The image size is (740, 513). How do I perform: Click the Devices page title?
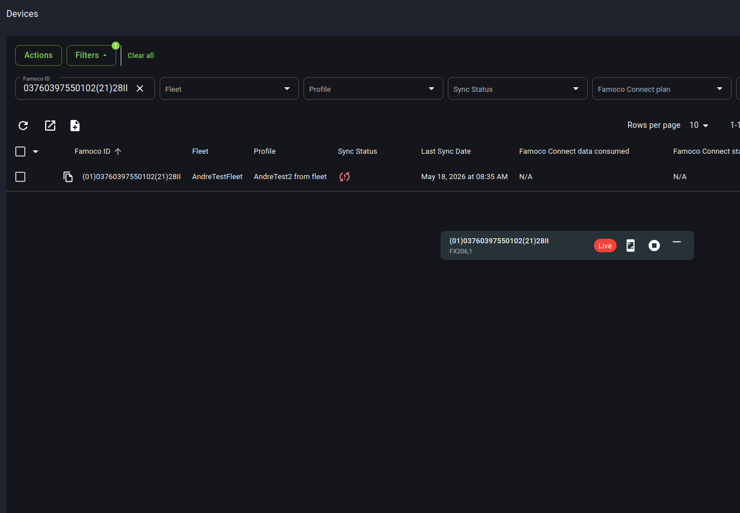23,14
